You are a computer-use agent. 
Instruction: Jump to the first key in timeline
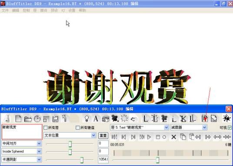(114, 137)
